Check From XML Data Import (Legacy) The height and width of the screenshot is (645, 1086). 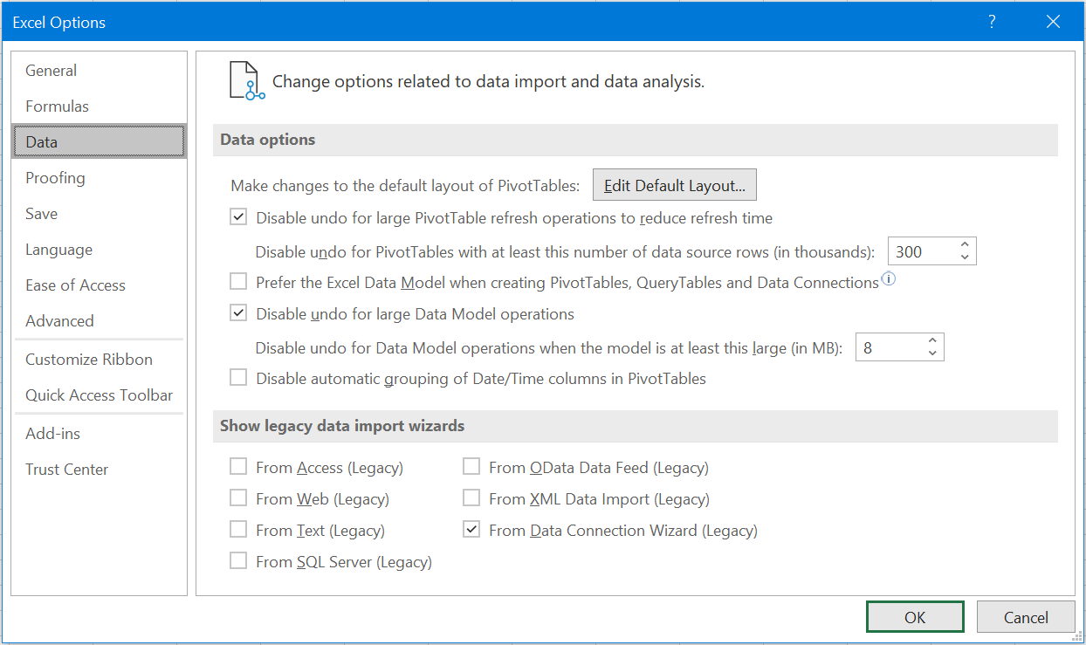[471, 498]
